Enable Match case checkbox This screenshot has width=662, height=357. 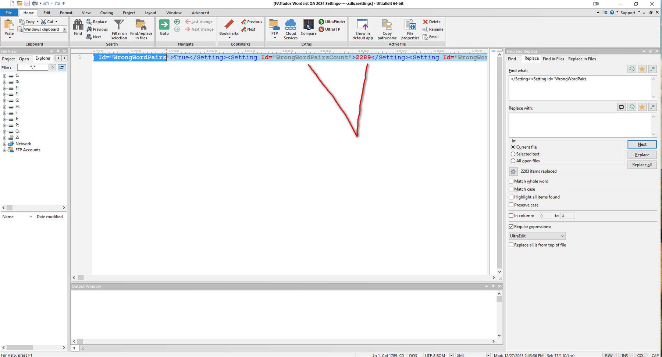[x=511, y=189]
